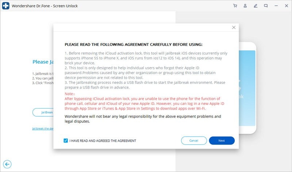Click the blue Next button
The height and width of the screenshot is (172, 292).
pos(222,141)
